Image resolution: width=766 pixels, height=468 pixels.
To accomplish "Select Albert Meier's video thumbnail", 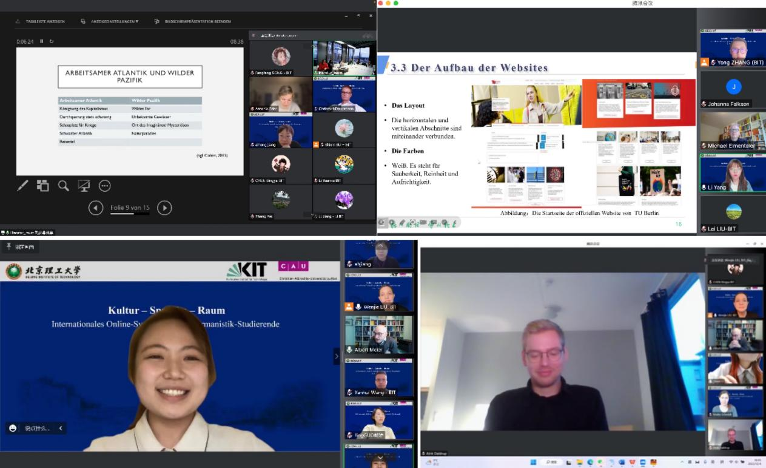I will [x=378, y=334].
